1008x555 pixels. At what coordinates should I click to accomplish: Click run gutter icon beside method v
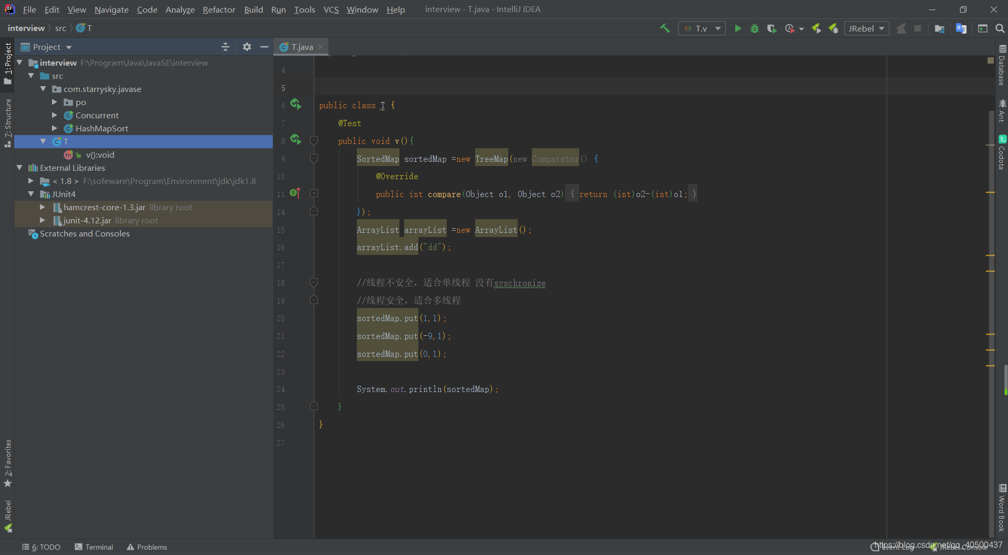point(296,140)
